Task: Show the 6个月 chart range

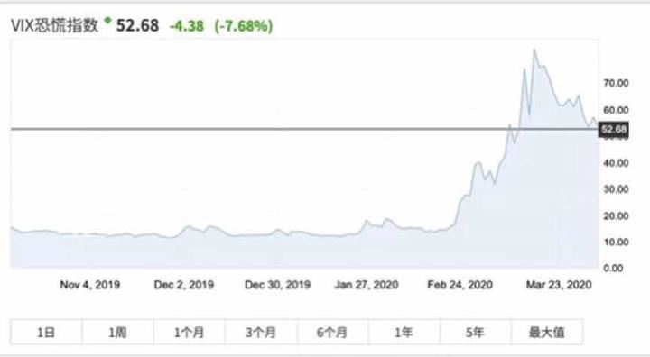Action: (332, 332)
